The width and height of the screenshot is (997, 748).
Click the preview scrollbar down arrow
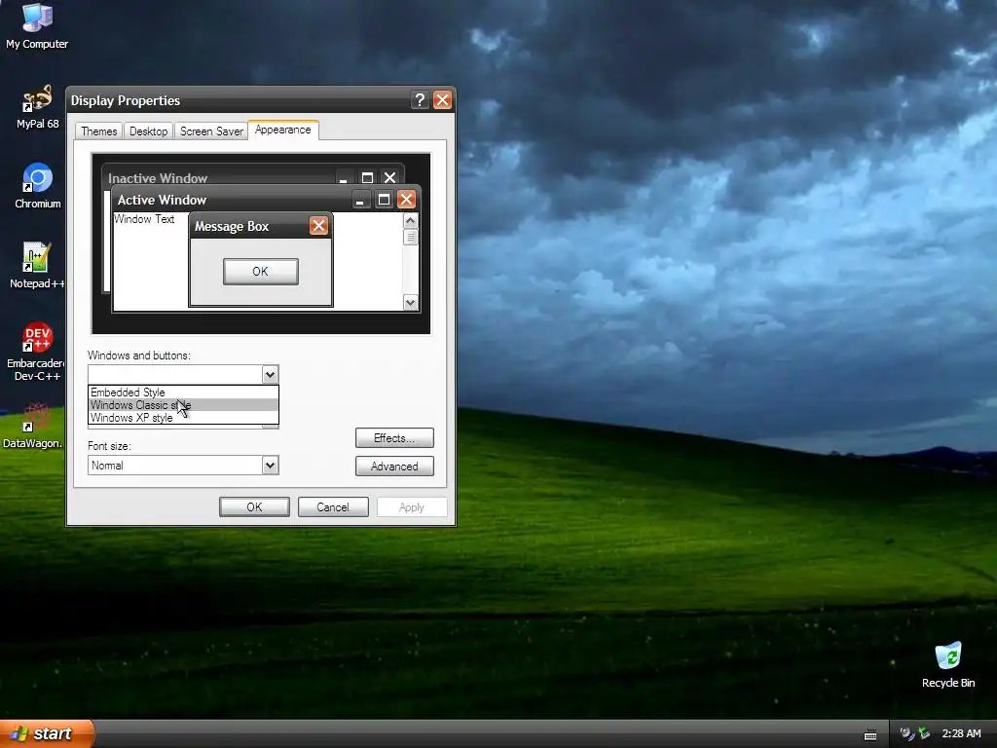[x=410, y=303]
